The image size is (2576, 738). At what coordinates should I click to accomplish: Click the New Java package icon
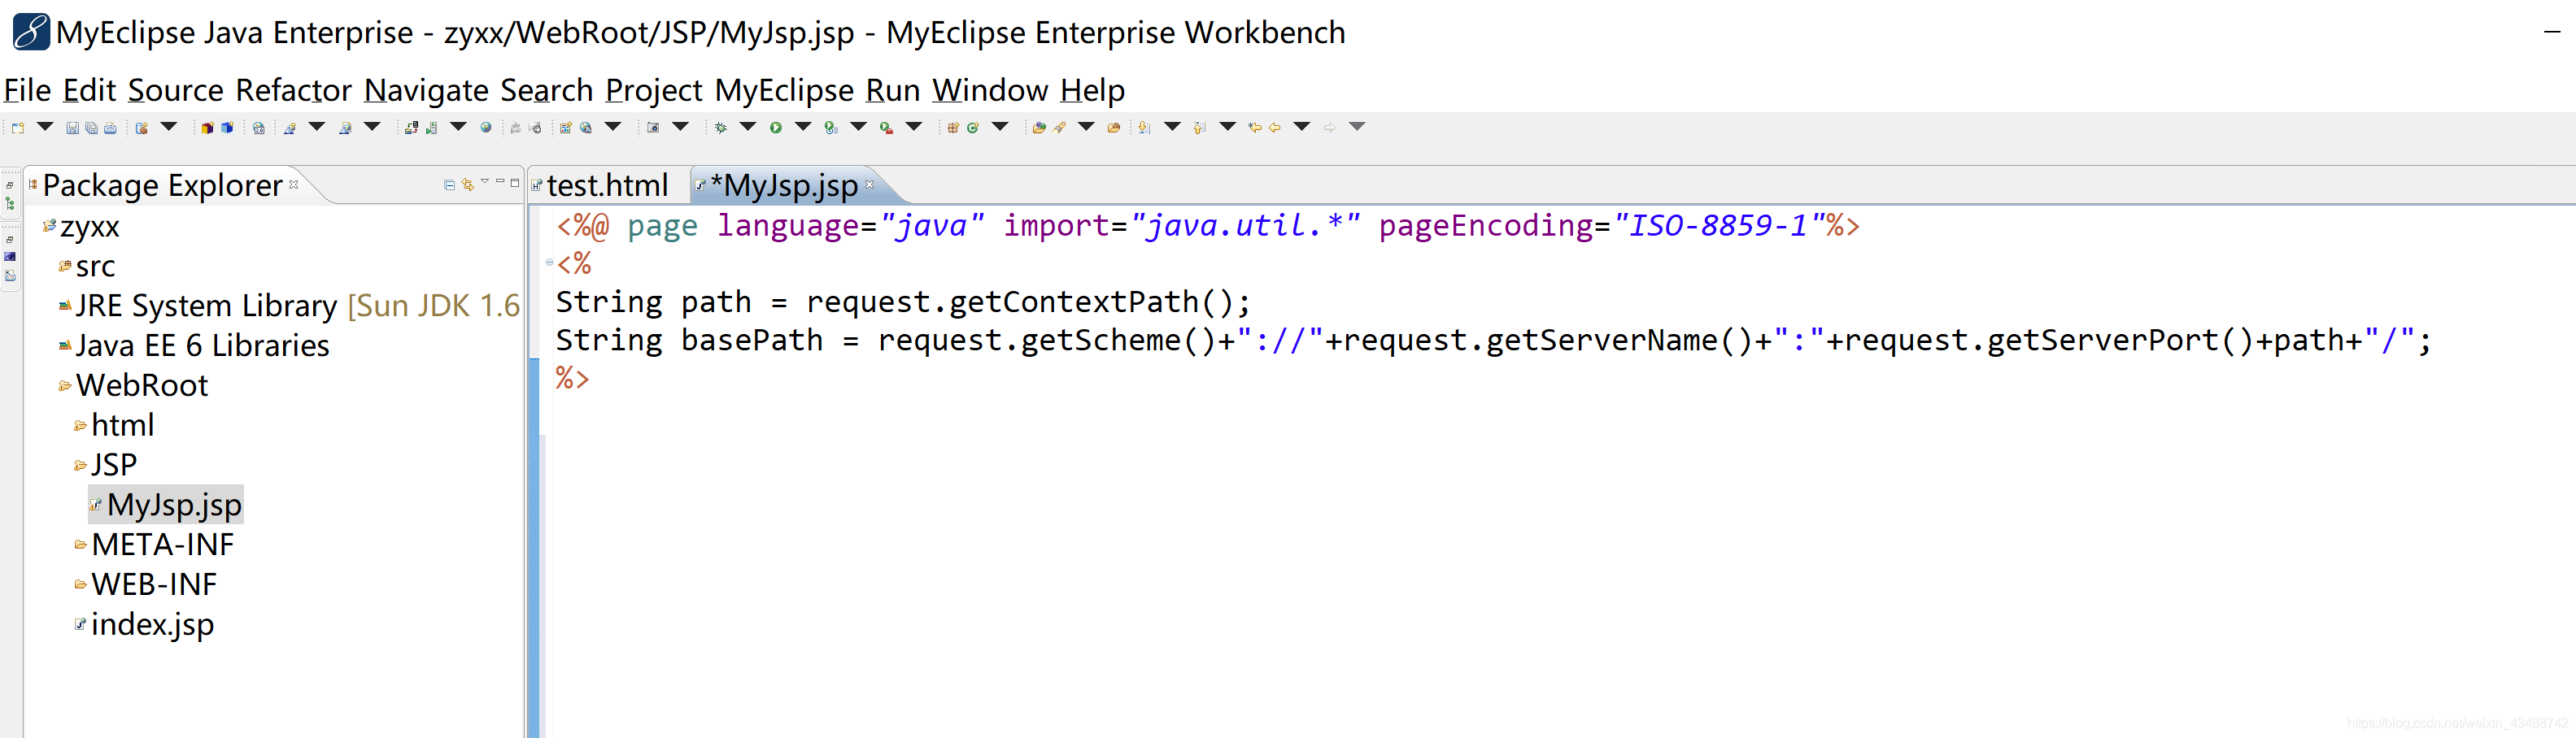[x=953, y=128]
